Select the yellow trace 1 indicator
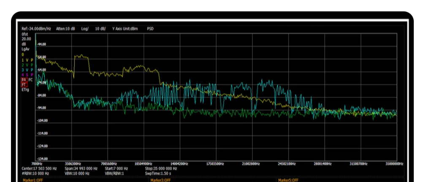The width and height of the screenshot is (426, 182). [27, 60]
